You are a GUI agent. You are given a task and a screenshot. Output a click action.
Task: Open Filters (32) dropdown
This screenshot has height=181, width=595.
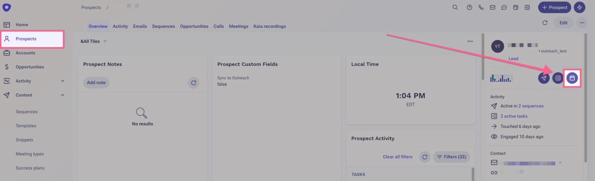[452, 157]
